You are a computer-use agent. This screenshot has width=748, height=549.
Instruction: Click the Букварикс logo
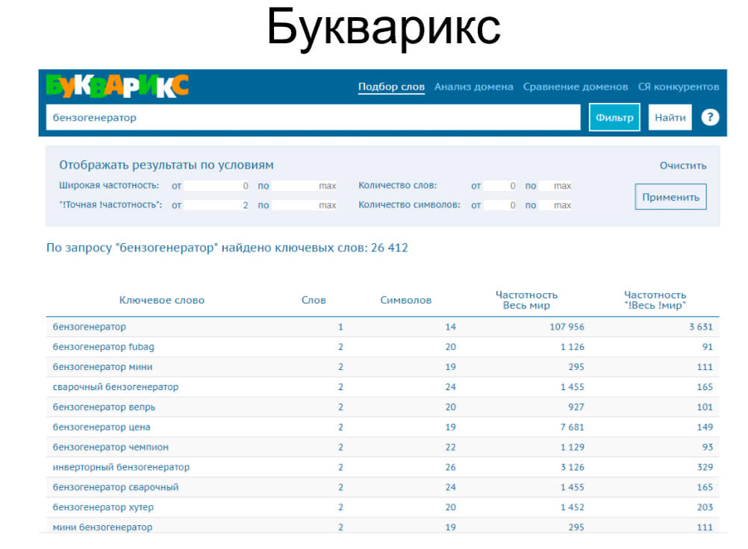[117, 86]
